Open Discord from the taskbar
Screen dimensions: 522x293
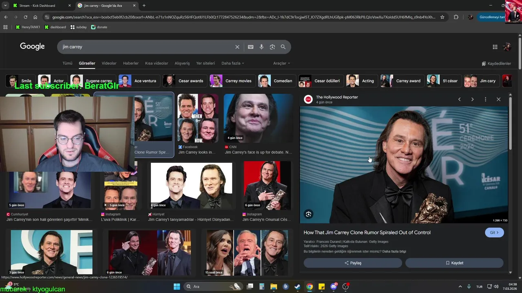point(334,286)
